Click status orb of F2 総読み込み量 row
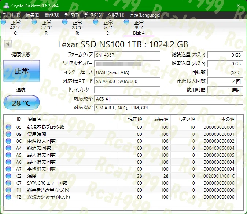This screenshot has height=214, width=247. [8, 197]
